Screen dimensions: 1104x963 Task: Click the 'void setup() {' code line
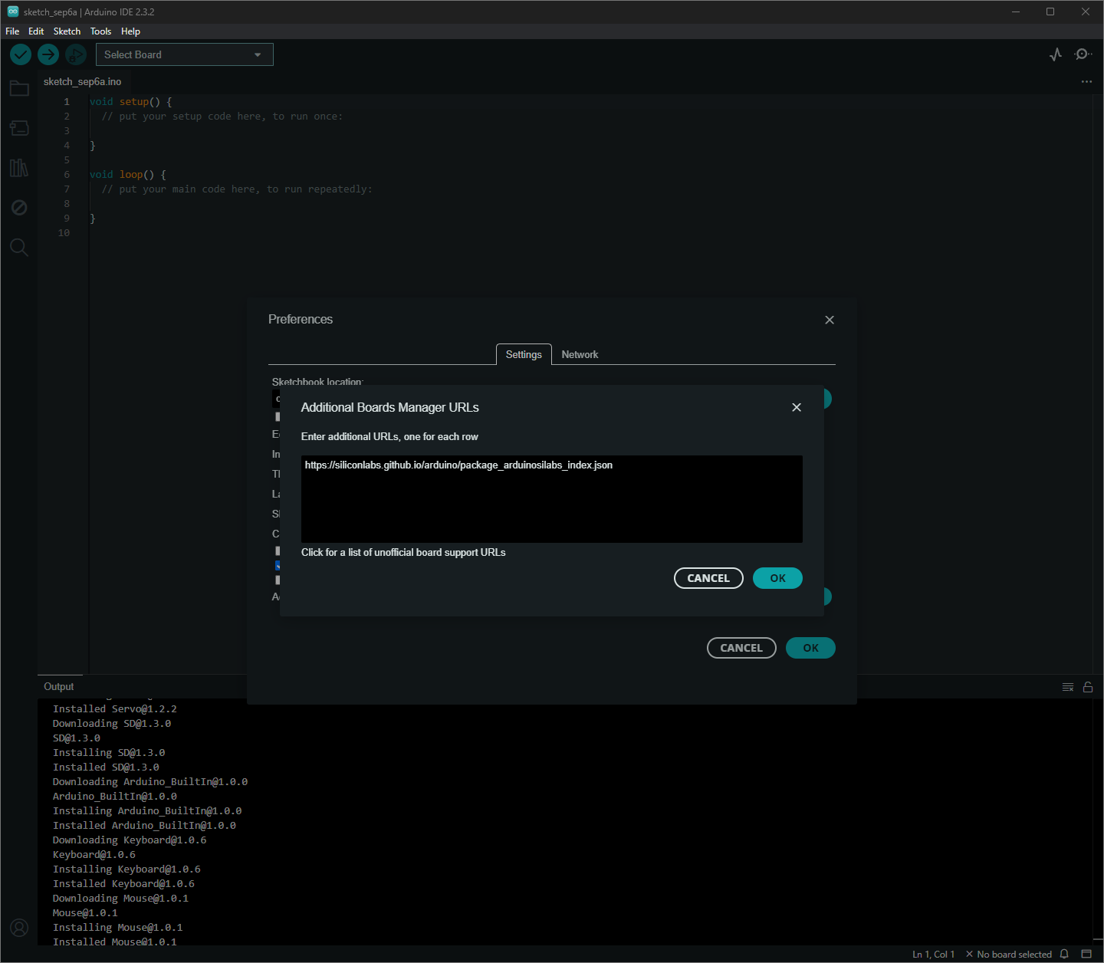pos(131,101)
